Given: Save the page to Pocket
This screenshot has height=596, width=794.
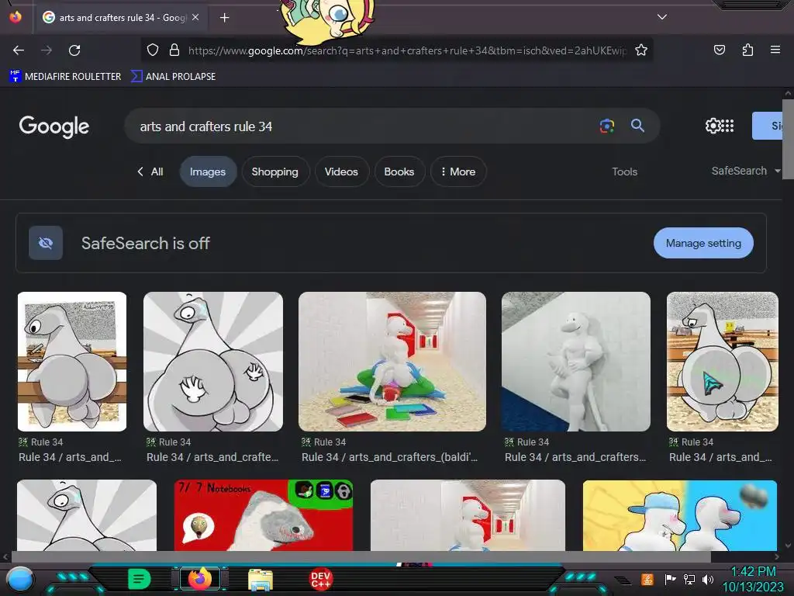Looking at the screenshot, I should 719,50.
